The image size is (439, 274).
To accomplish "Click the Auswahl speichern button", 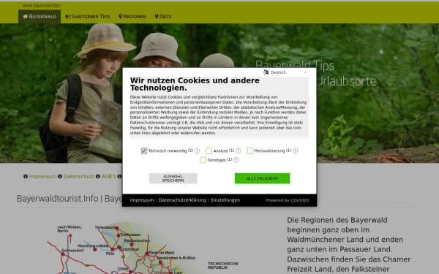I will pyautogui.click(x=173, y=178).
